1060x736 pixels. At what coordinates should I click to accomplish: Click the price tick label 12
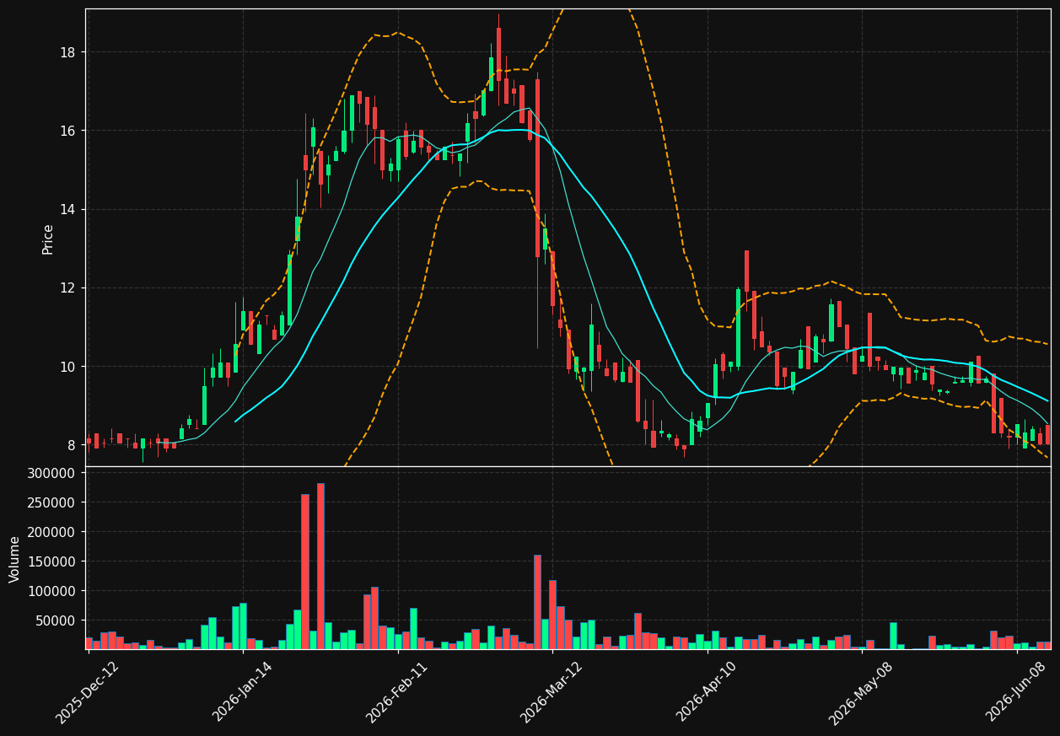click(x=67, y=287)
